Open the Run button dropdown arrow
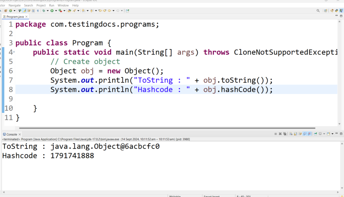344x197 pixels. [x=55, y=11]
